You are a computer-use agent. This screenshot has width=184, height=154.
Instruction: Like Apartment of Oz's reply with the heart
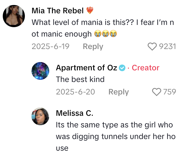157,92
